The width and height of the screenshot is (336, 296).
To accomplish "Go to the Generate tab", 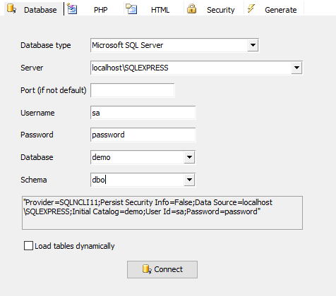I will pos(274,9).
